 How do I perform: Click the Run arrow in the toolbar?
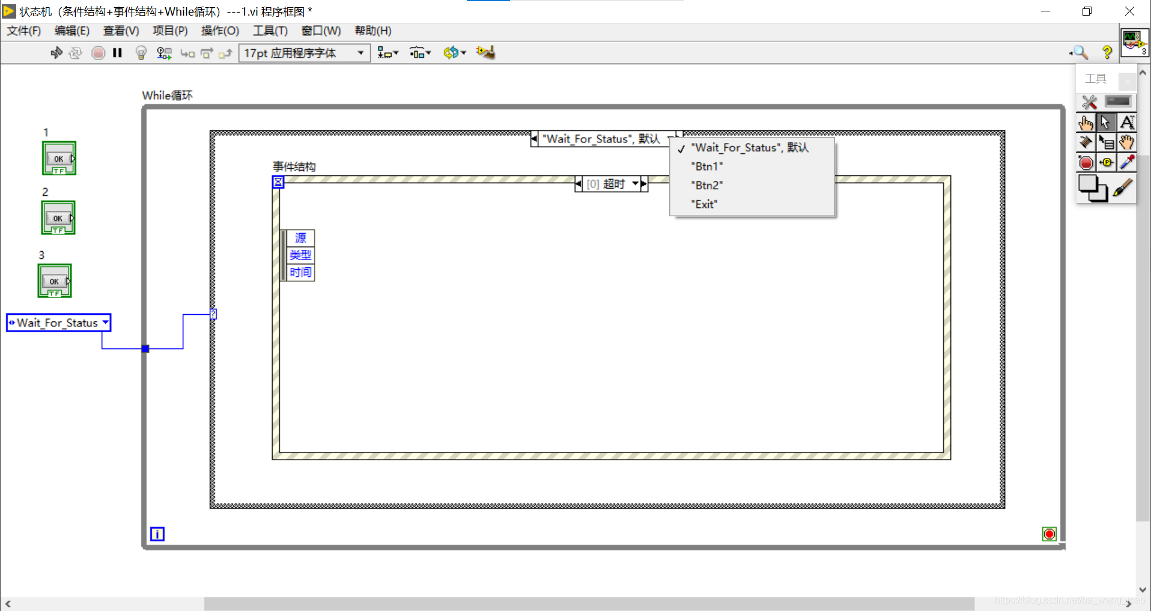click(x=56, y=53)
